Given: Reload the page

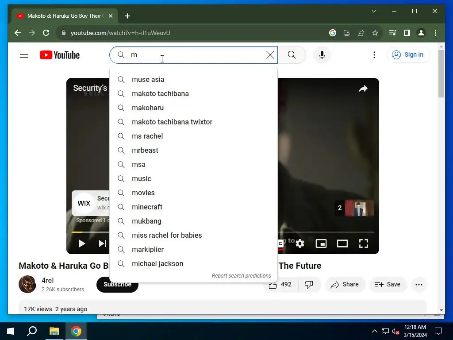Looking at the screenshot, I should 46,33.
